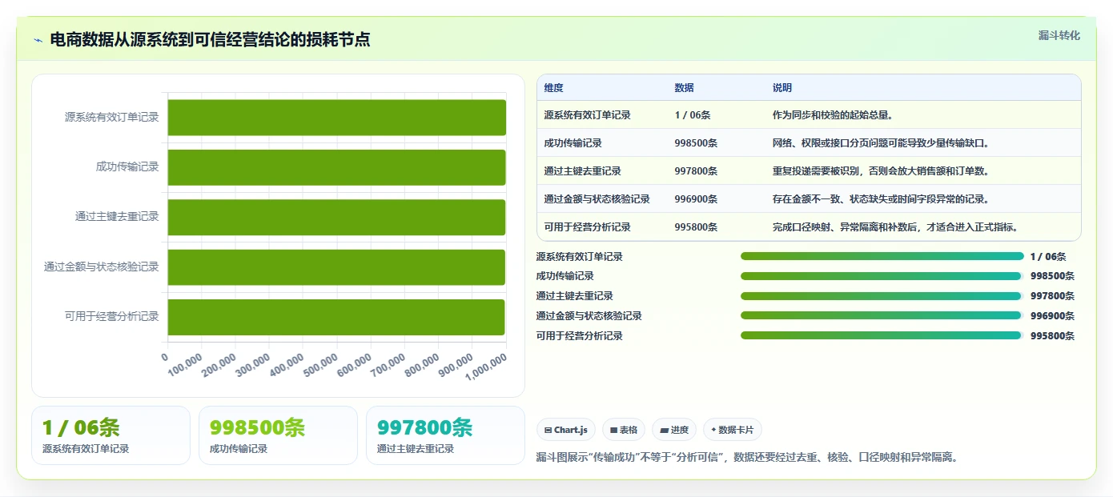This screenshot has height=497, width=1113.
Task: Click progress list value 996900条
Action: tap(1052, 316)
